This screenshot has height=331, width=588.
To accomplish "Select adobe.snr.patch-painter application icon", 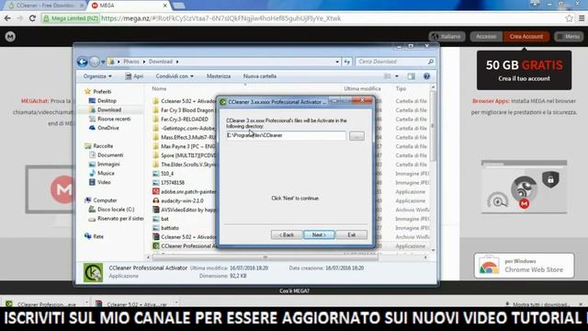I will tap(156, 191).
